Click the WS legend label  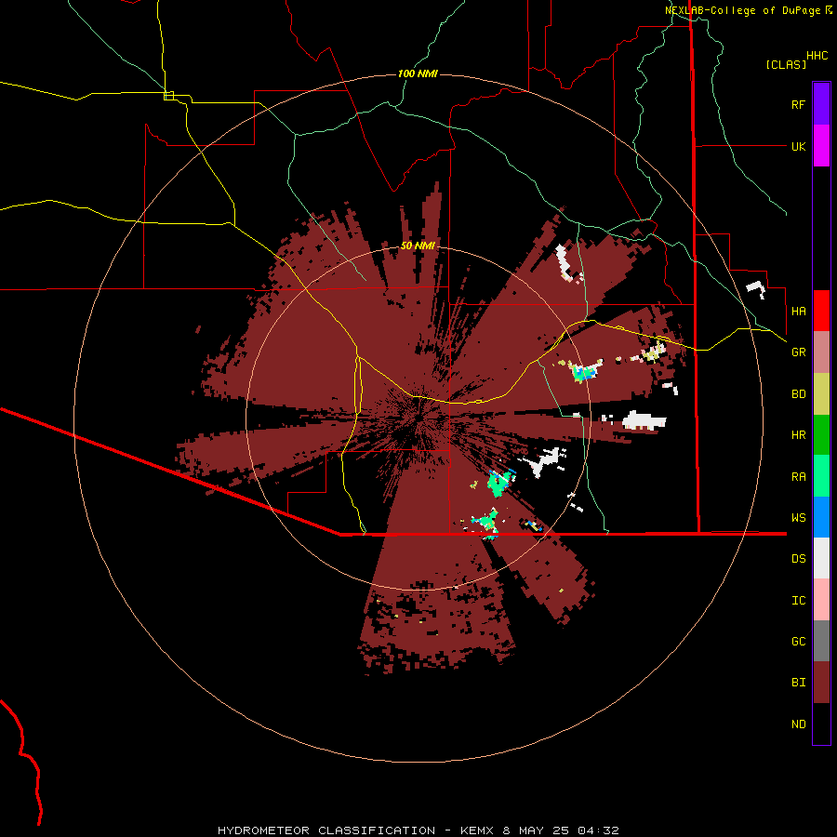(x=798, y=518)
